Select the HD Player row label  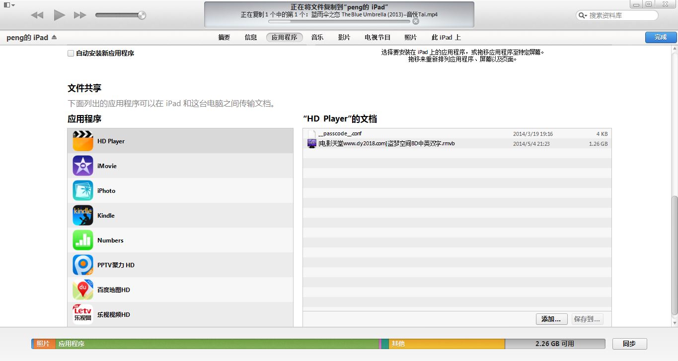click(x=111, y=141)
